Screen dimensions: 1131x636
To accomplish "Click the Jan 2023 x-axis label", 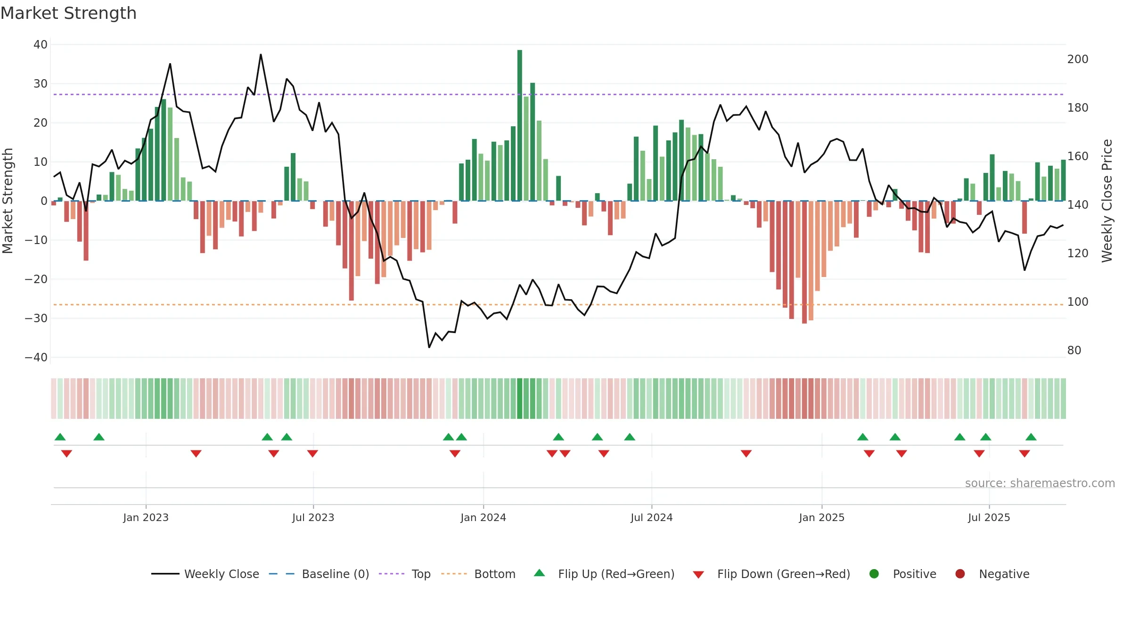I will (146, 517).
